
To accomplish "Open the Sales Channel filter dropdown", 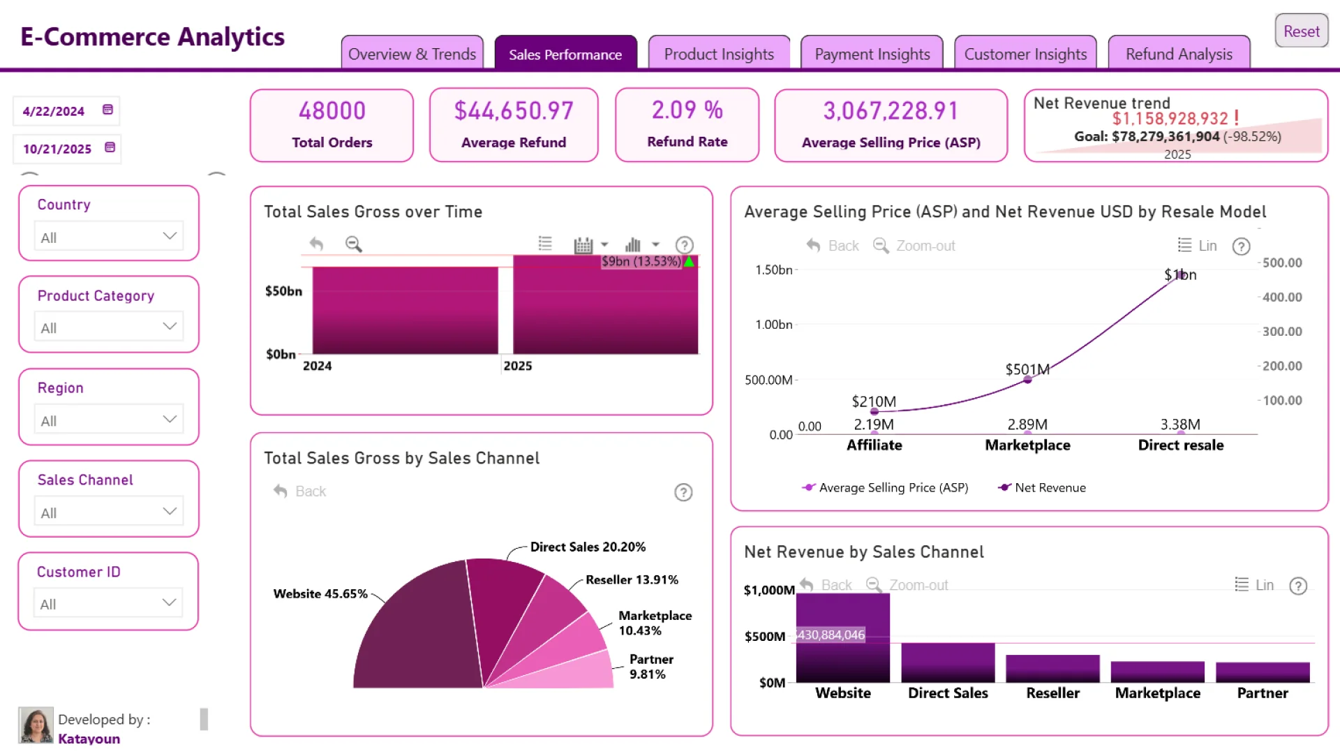I will (109, 512).
